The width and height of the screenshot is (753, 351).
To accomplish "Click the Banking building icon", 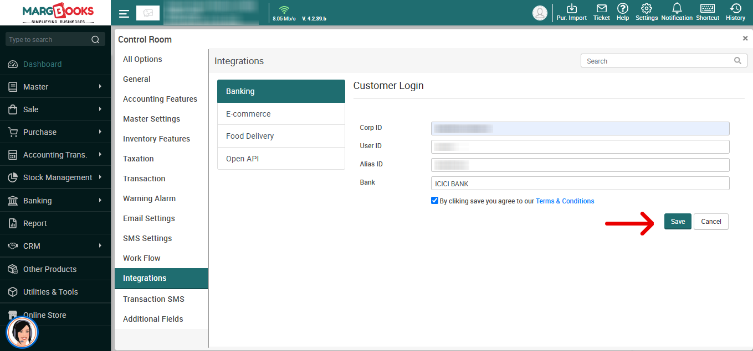I will point(13,201).
